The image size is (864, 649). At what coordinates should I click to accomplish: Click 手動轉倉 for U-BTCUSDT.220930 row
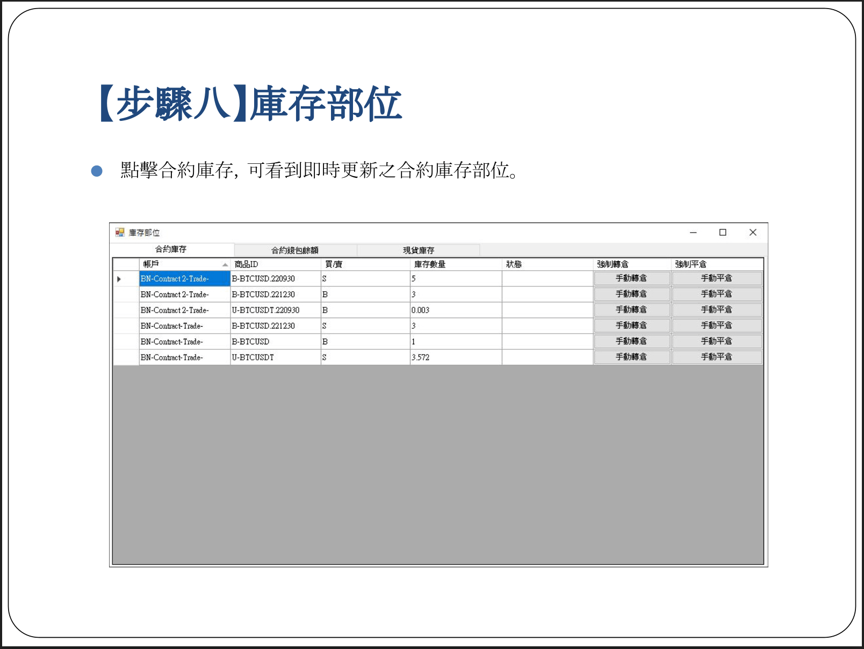point(632,309)
